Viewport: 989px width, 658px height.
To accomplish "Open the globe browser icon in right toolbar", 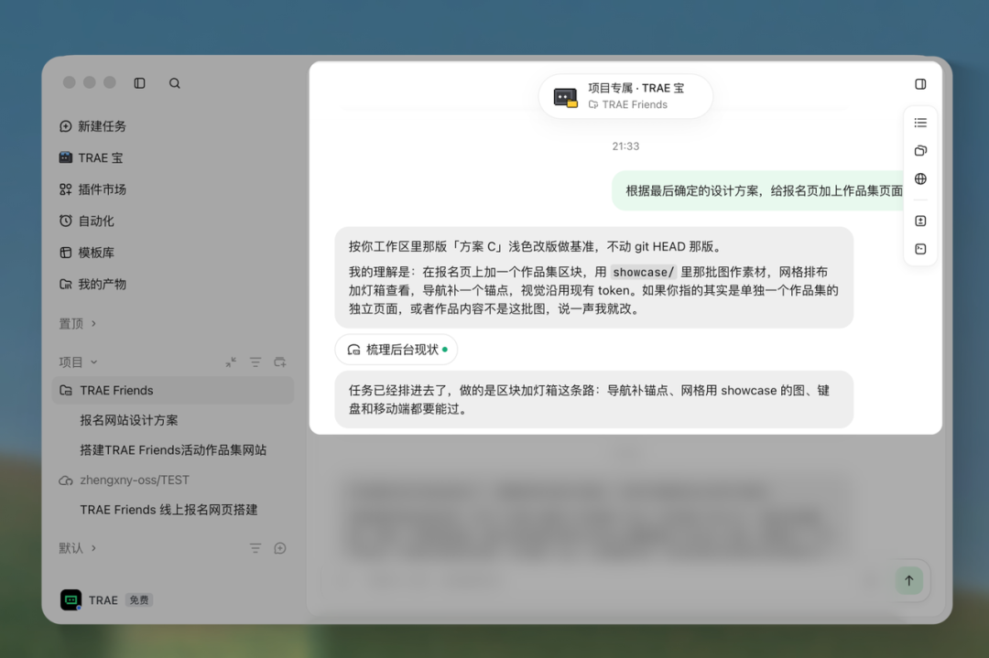I will [920, 179].
